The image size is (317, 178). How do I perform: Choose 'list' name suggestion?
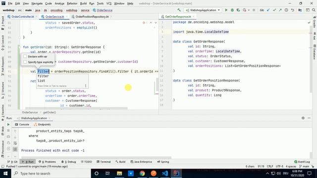pyautogui.click(x=62, y=81)
